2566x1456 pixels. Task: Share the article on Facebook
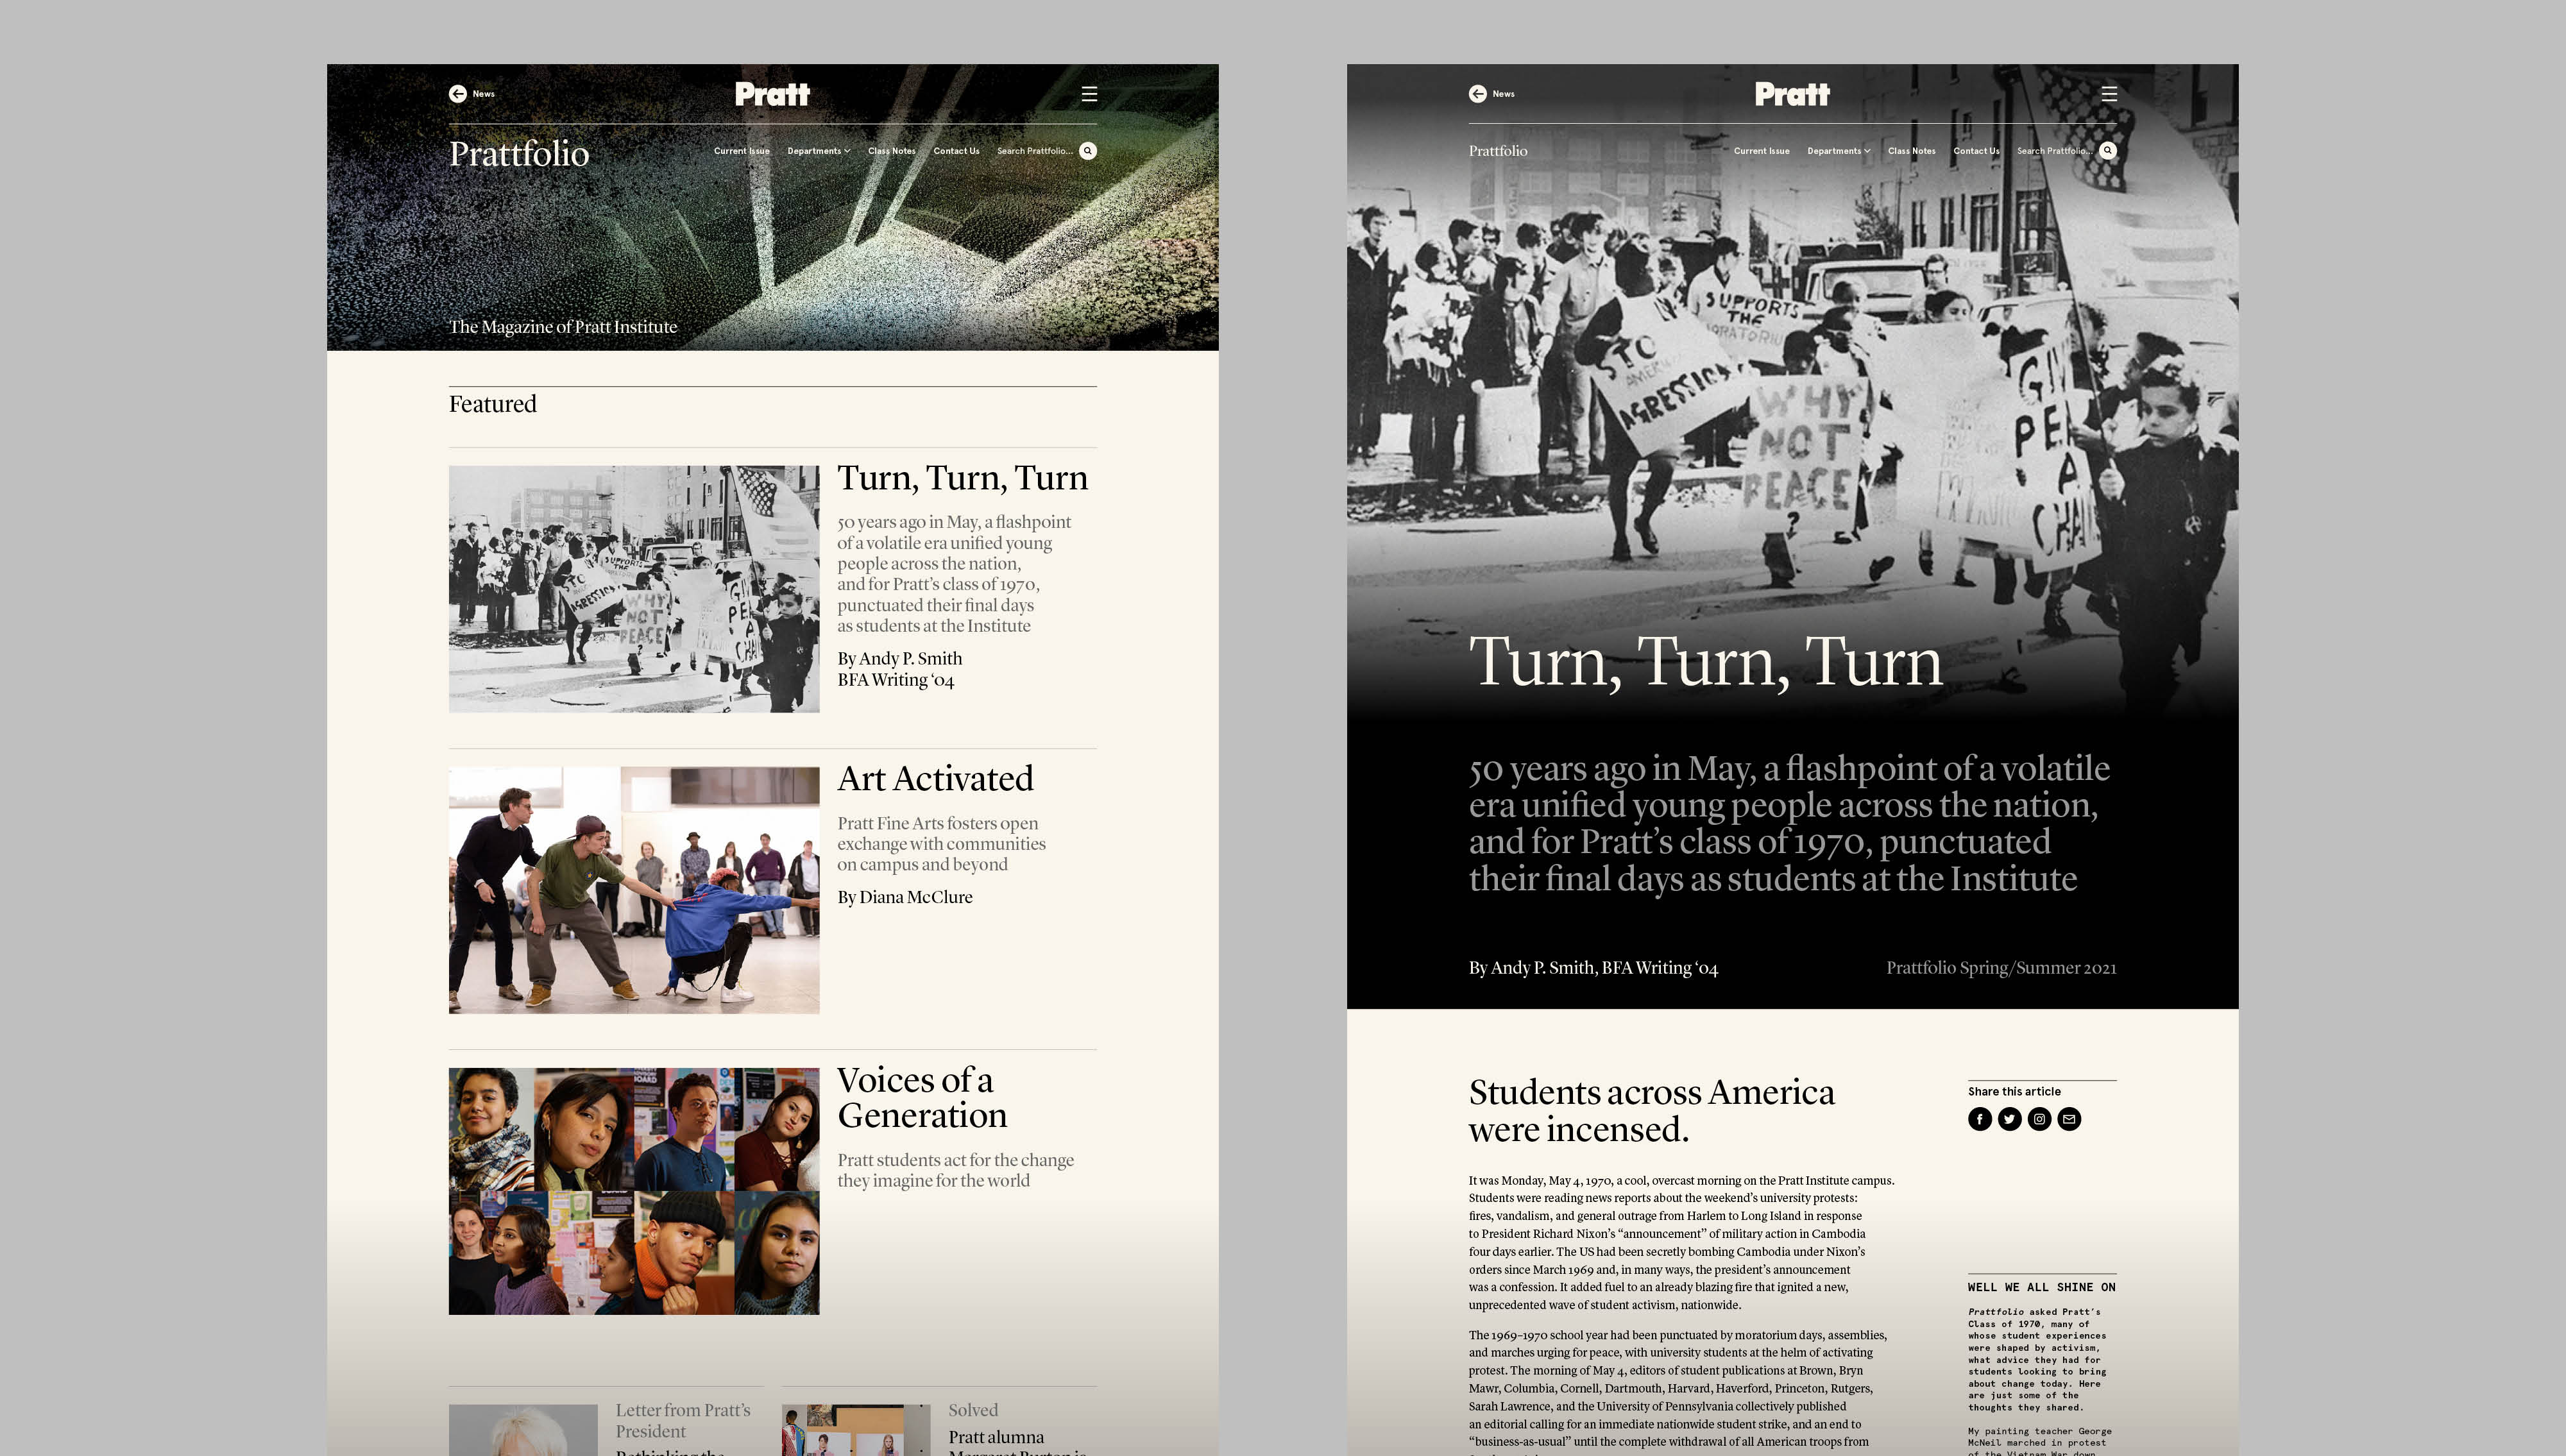1979,1119
